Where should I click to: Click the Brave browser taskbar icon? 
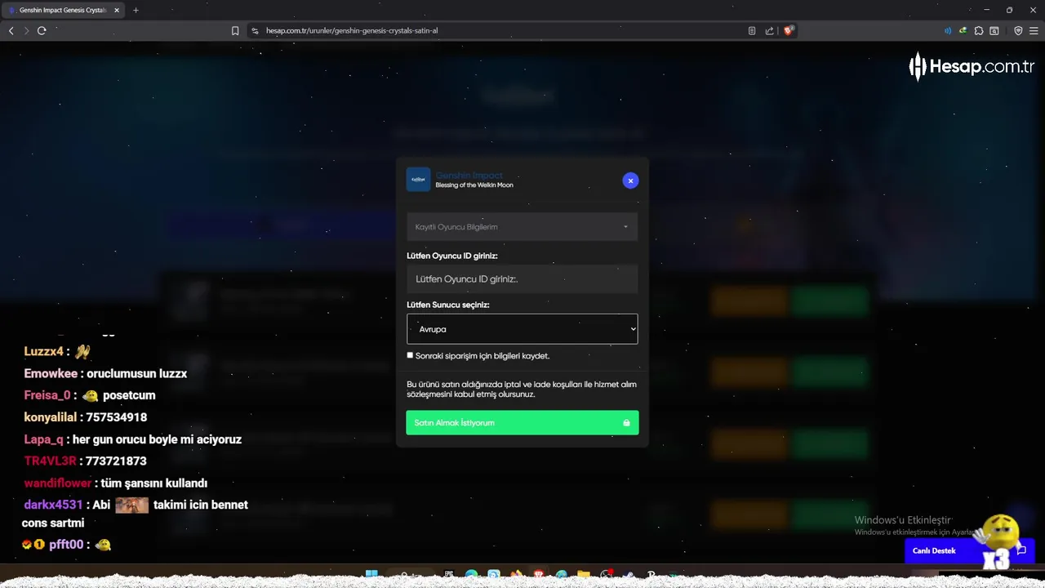(x=539, y=575)
